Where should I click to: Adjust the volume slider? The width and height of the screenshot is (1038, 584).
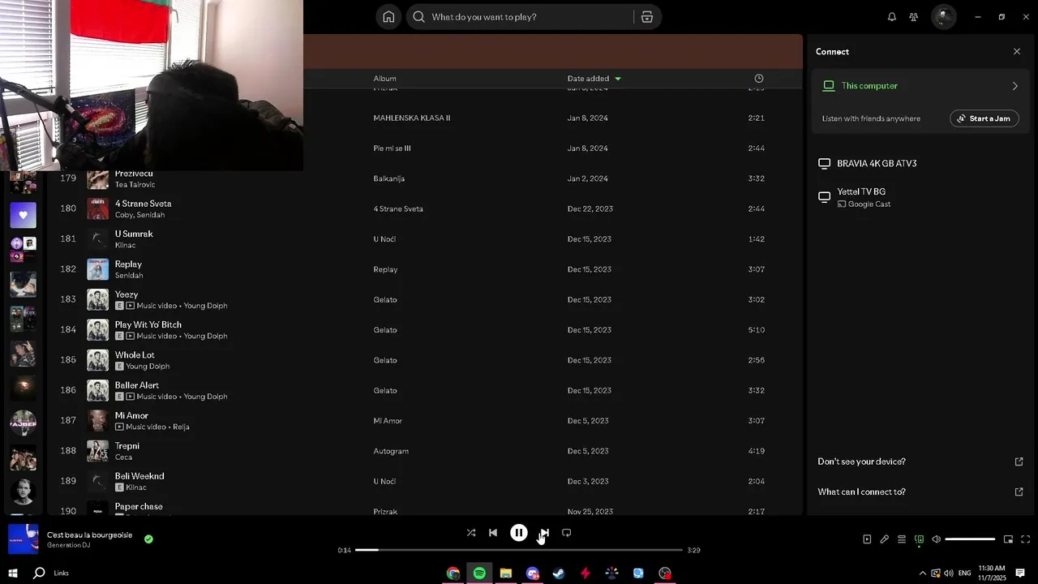[970, 539]
